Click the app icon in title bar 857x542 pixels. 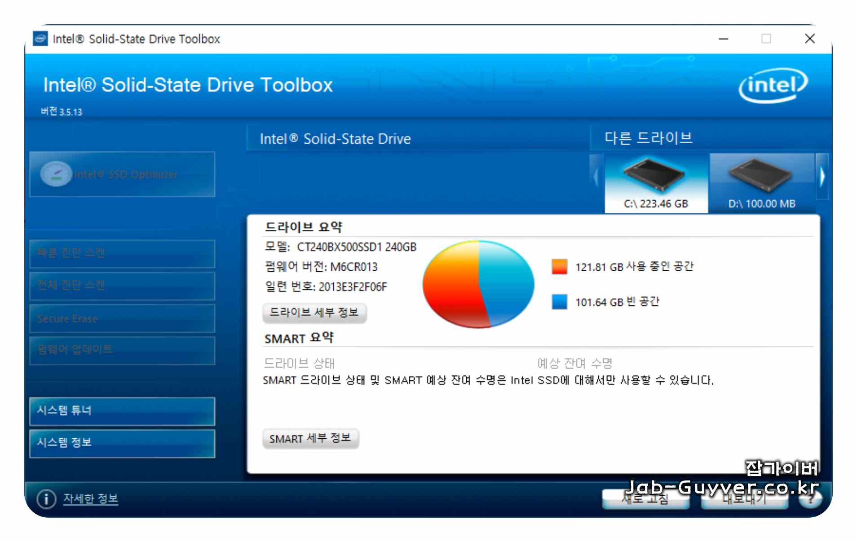click(40, 39)
